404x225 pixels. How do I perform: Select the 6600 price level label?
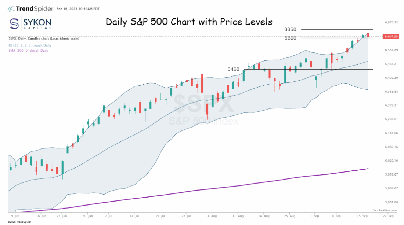290,38
